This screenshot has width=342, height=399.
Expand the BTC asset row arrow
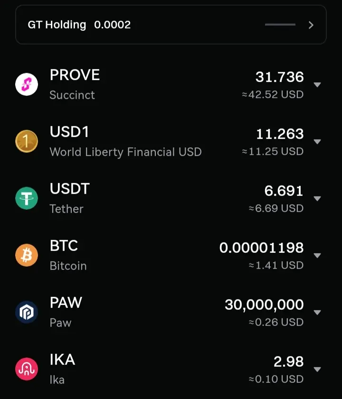pyautogui.click(x=317, y=256)
